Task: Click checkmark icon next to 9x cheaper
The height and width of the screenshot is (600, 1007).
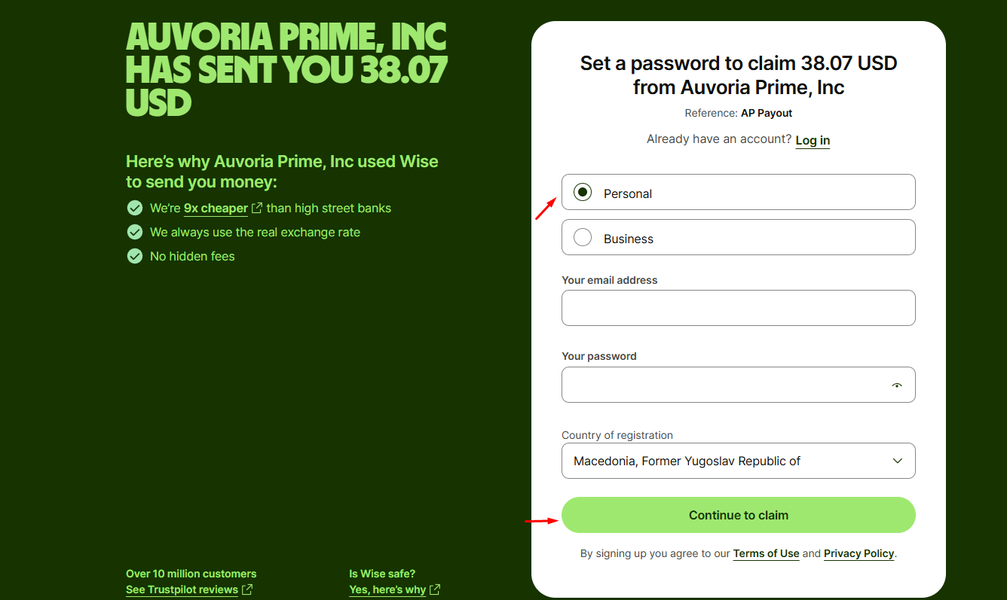Action: click(x=135, y=208)
